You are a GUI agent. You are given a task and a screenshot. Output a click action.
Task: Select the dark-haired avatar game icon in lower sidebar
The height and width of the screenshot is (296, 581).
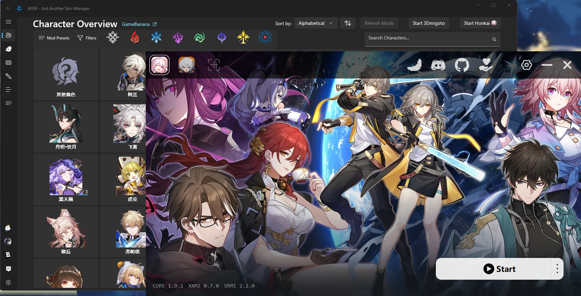[x=8, y=242]
